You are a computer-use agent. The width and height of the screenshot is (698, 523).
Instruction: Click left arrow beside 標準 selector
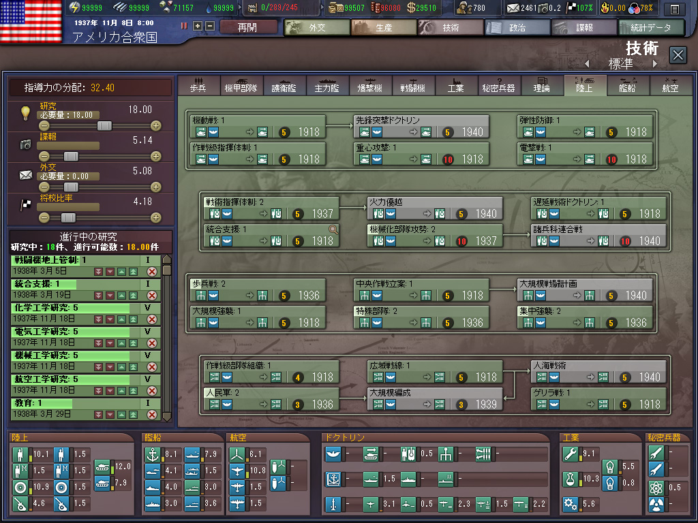(x=587, y=64)
